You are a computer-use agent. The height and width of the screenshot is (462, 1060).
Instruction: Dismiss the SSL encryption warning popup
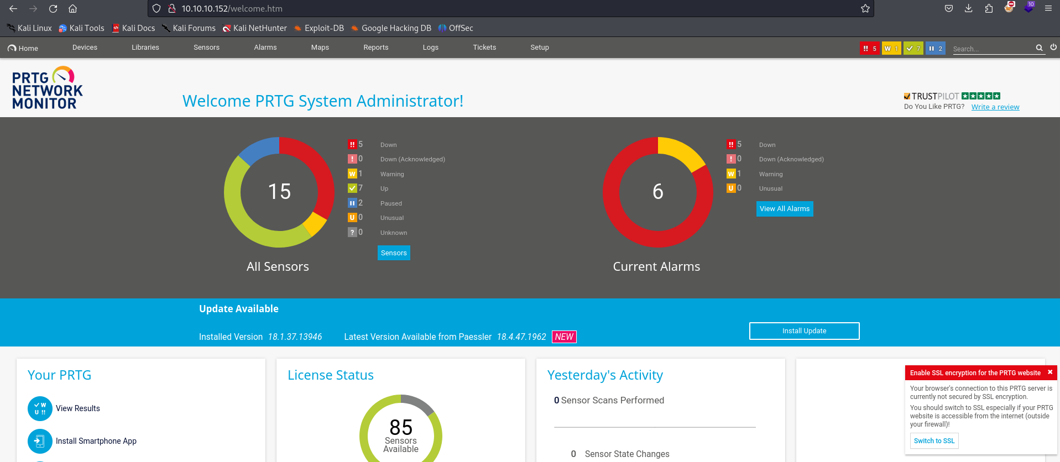tap(1049, 372)
